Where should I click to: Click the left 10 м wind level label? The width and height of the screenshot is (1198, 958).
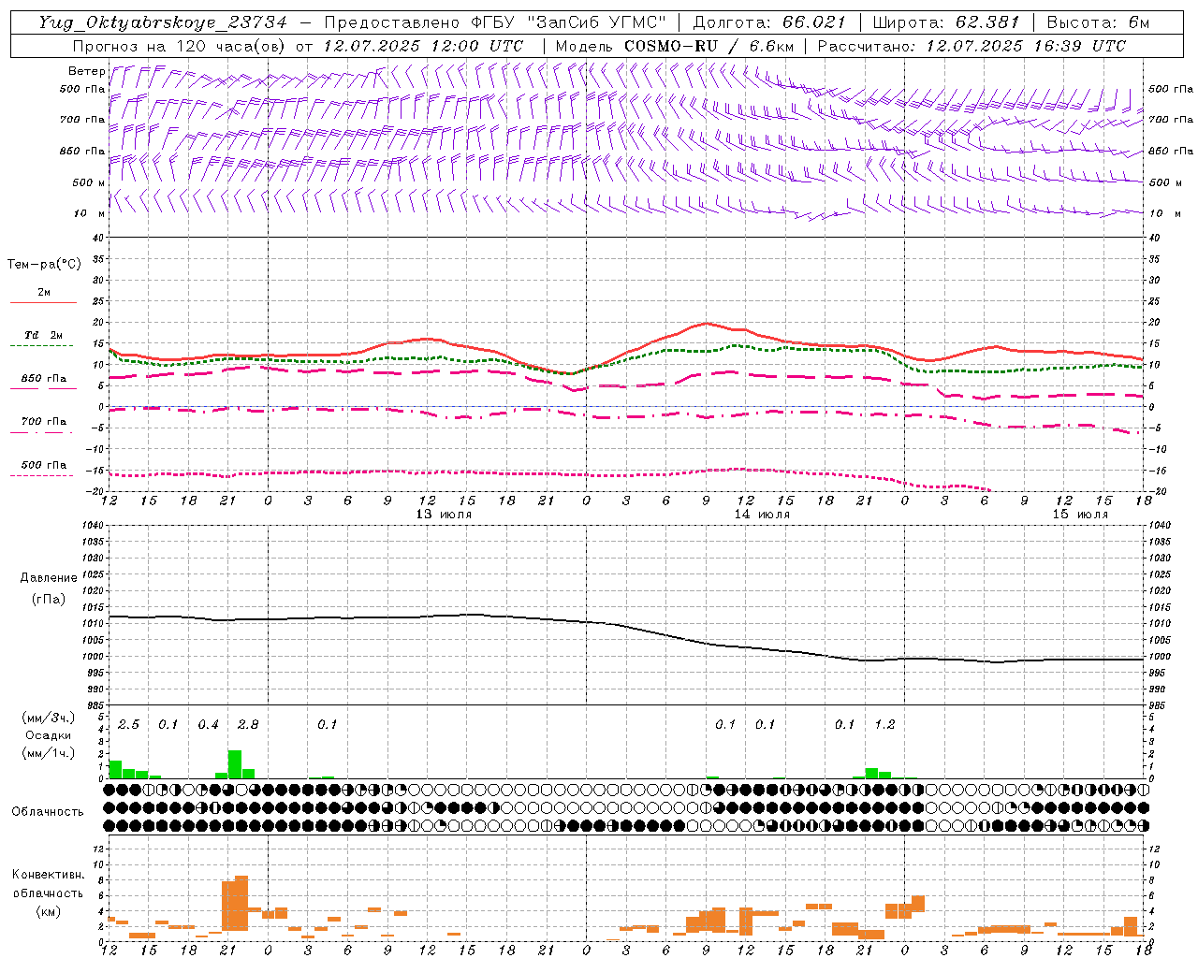[x=89, y=213]
